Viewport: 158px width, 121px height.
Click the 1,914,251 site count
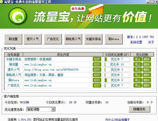(25, 119)
